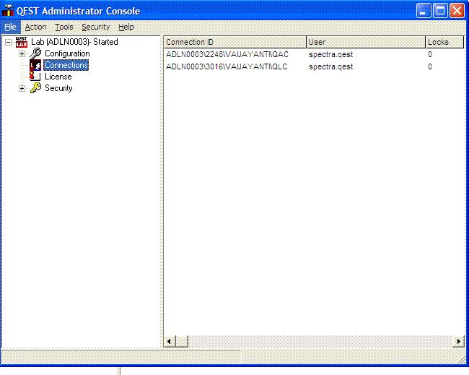Click the horizontal scrollbar right arrow

pos(458,341)
